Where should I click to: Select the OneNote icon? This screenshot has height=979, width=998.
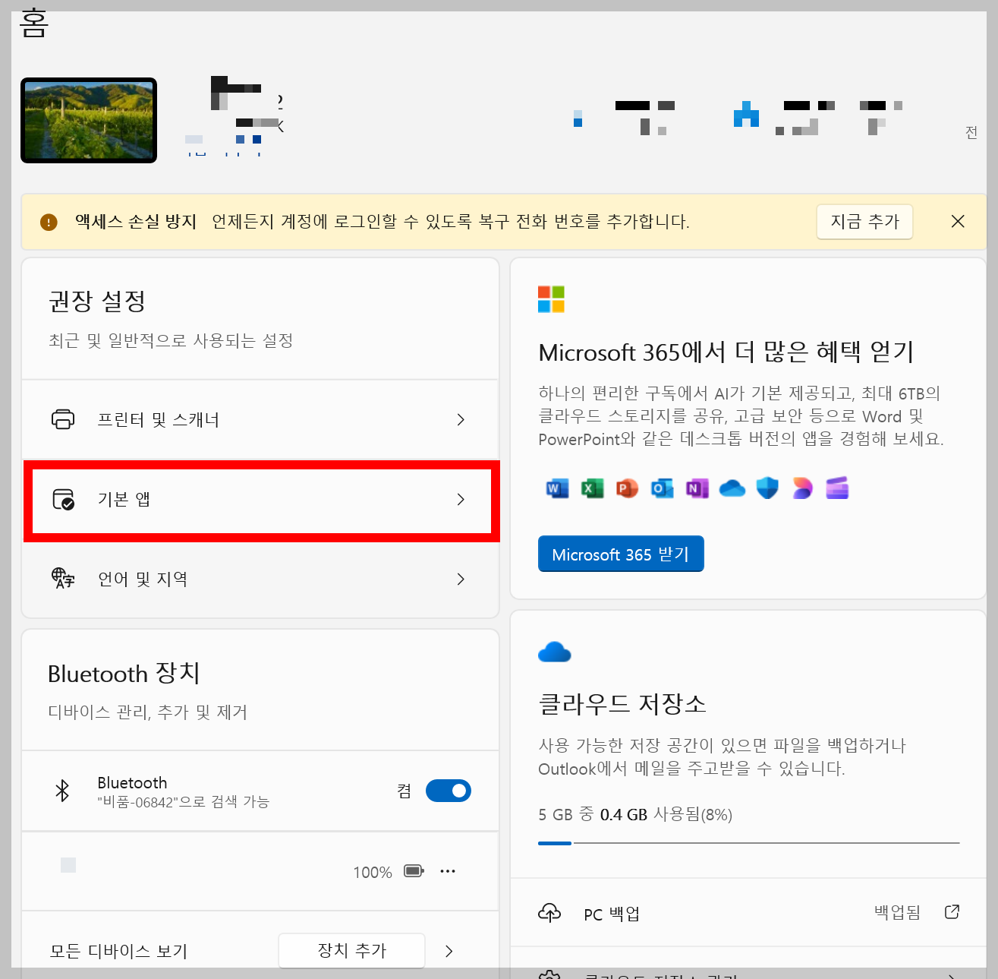click(697, 488)
